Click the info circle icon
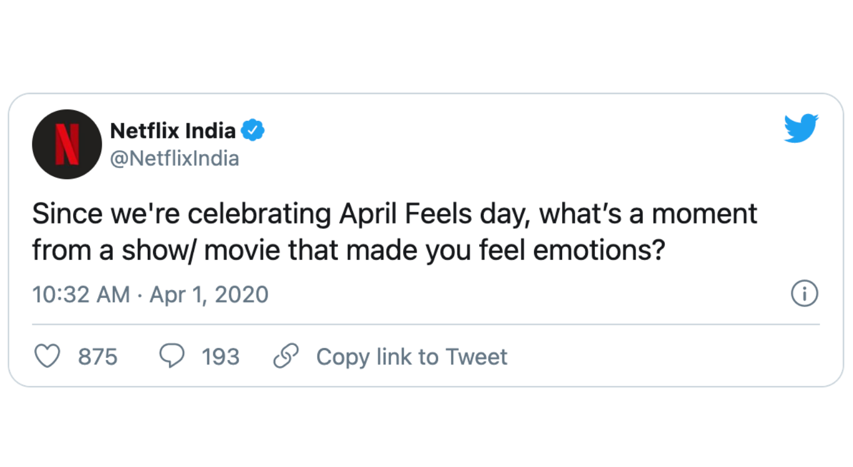 805,294
